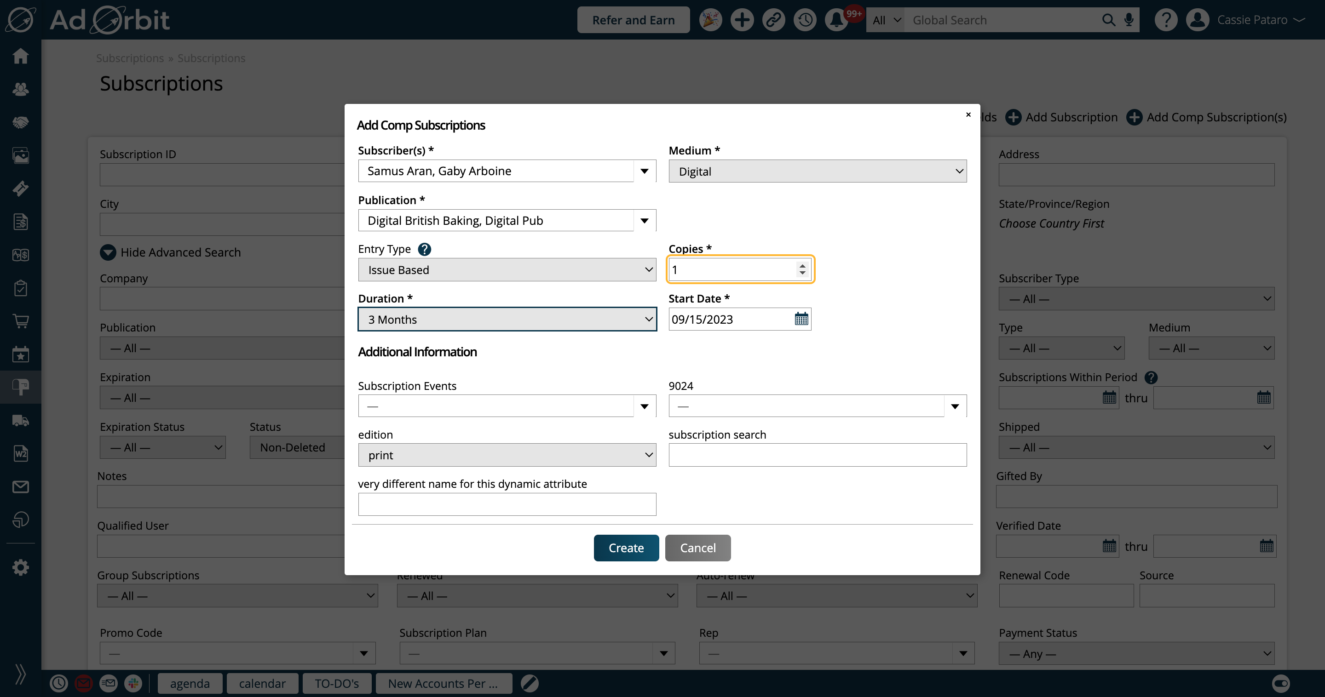Click the voice search microphone icon
1325x697 pixels.
point(1129,20)
